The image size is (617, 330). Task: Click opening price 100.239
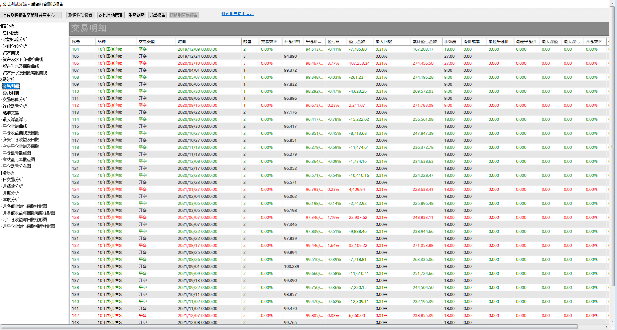click(291, 266)
